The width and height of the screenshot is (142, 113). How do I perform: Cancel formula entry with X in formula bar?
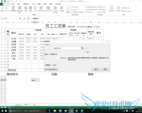(20, 18)
